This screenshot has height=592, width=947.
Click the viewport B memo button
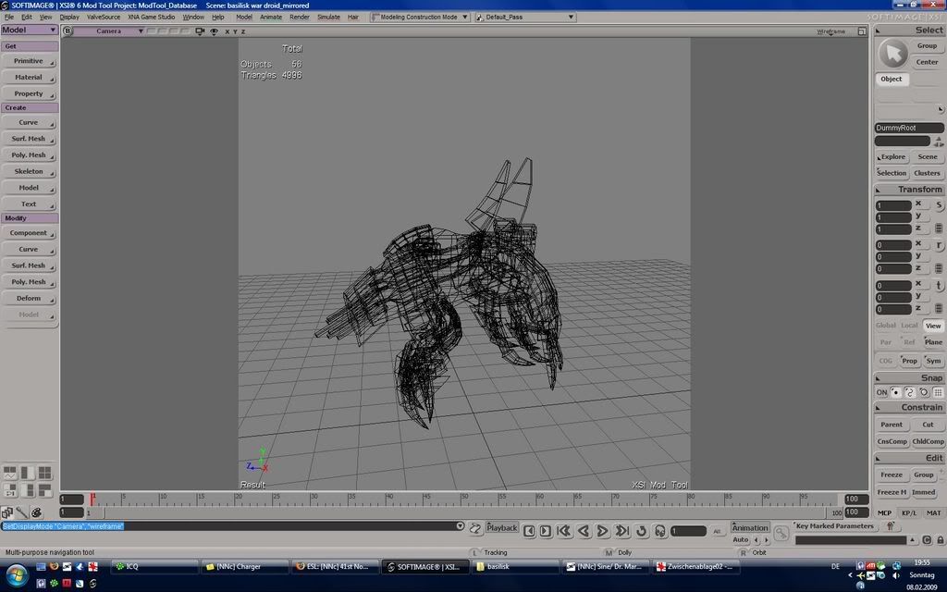point(68,31)
